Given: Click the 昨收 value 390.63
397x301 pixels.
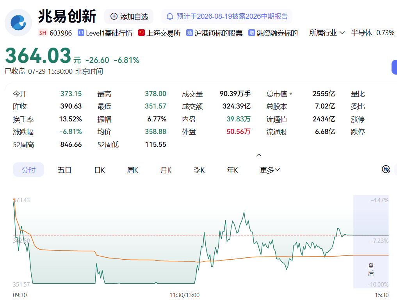Looking at the screenshot, I should [x=71, y=106].
